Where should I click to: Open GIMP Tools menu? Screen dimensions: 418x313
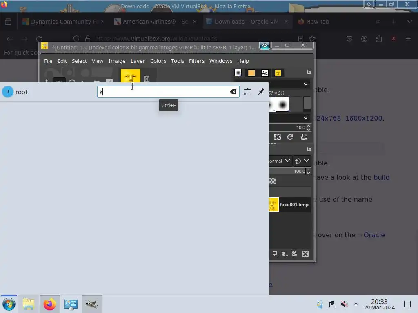178,61
